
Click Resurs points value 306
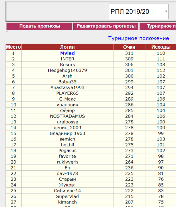[129, 65]
